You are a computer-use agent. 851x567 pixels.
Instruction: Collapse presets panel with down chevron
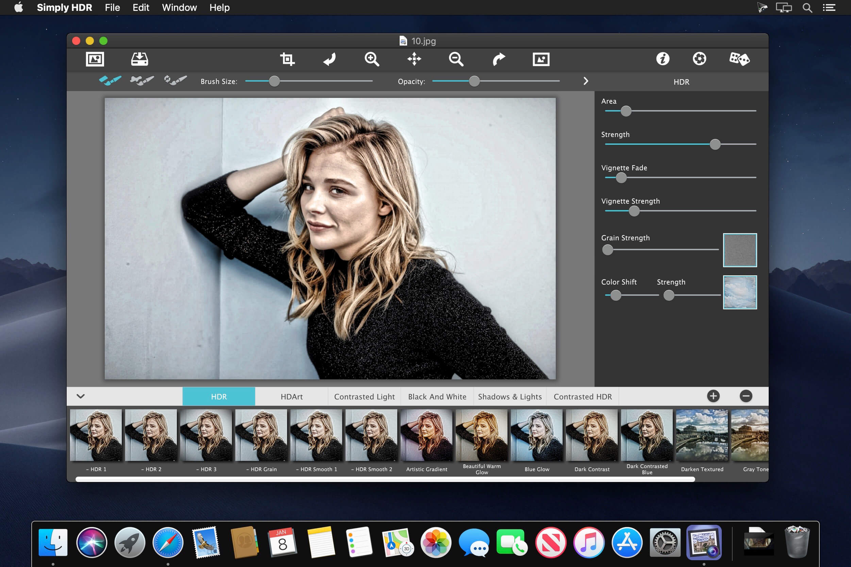(x=81, y=396)
